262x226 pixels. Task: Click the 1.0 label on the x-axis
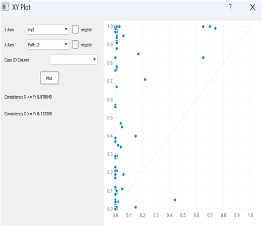[250, 215]
